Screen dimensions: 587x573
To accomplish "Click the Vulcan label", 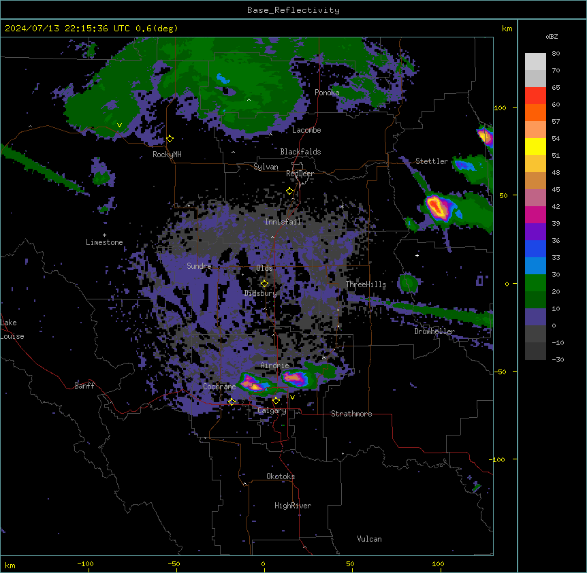I will pyautogui.click(x=370, y=539).
